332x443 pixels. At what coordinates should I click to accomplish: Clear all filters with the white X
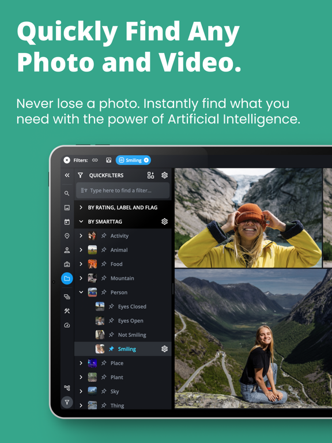click(x=67, y=160)
